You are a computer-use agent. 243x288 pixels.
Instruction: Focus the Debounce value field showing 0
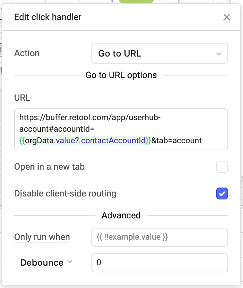click(159, 263)
